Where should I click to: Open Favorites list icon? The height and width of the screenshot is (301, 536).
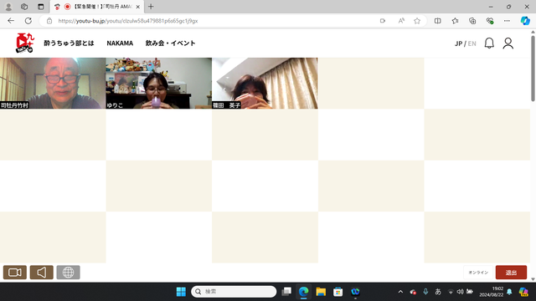click(x=455, y=21)
